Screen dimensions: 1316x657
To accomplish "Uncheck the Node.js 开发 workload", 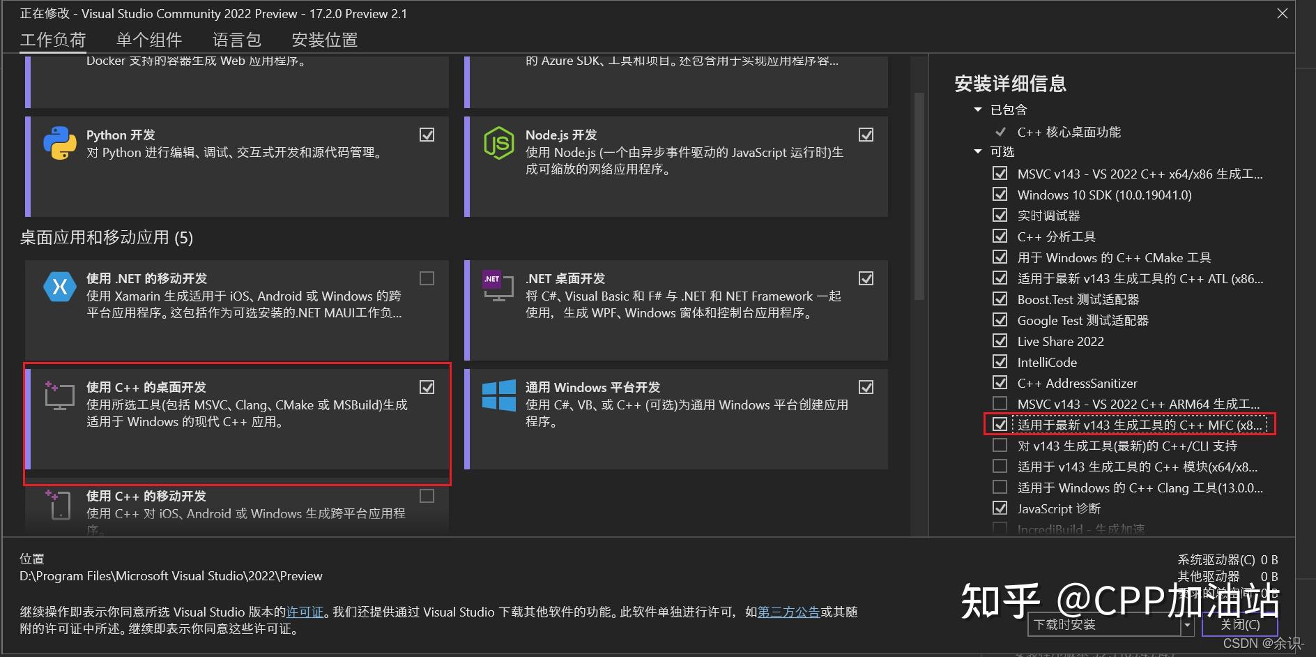I will pyautogui.click(x=866, y=135).
